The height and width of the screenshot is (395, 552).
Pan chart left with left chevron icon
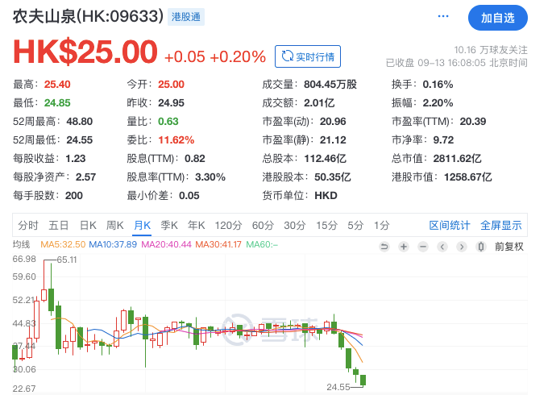(442, 247)
